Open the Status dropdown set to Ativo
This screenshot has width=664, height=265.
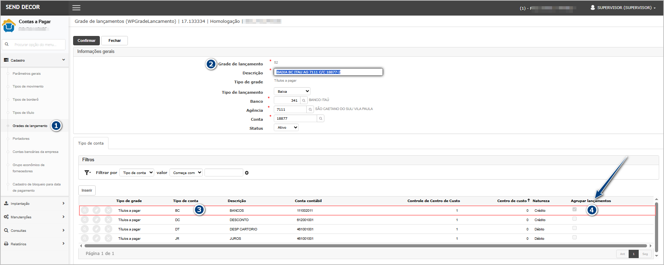[286, 128]
